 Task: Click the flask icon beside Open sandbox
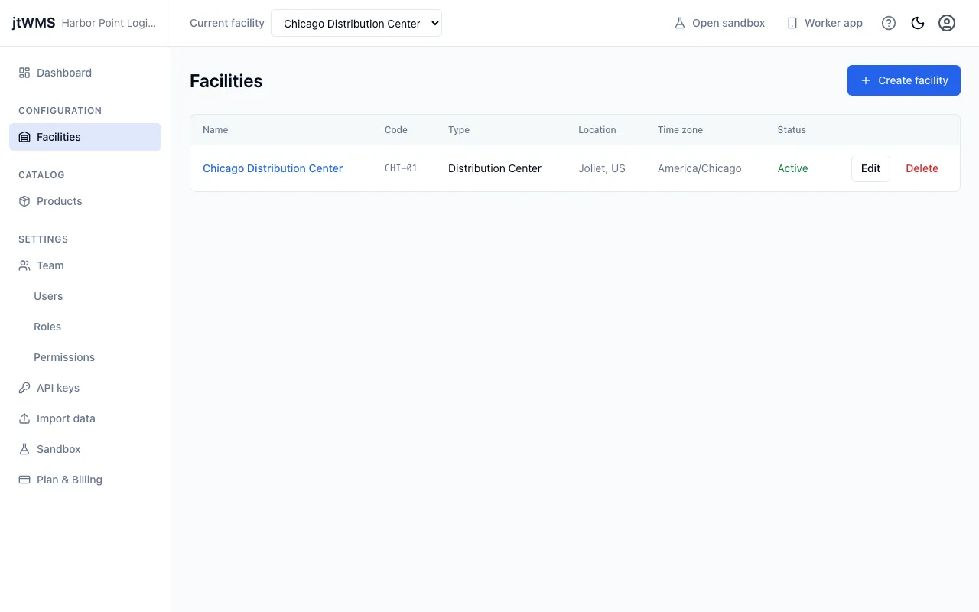tap(680, 23)
